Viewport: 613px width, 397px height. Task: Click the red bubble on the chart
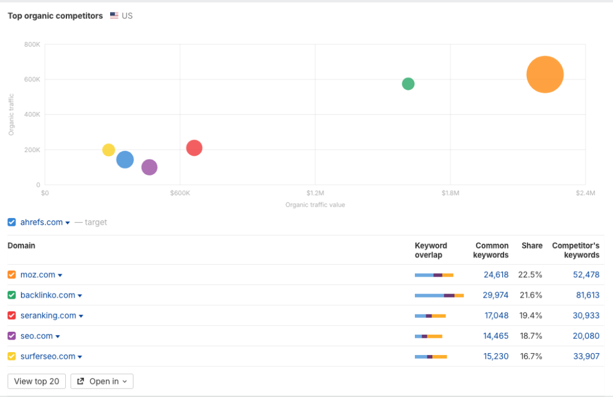click(x=195, y=148)
